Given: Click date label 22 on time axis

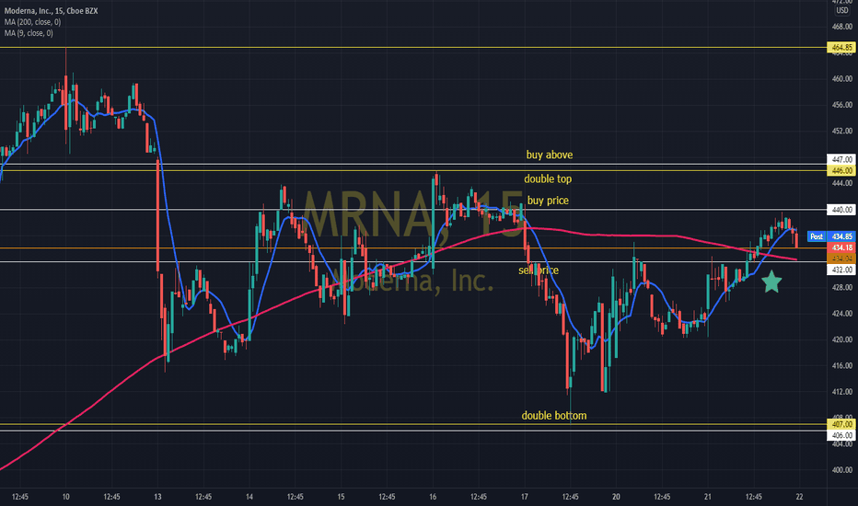Looking at the screenshot, I should coord(799,497).
